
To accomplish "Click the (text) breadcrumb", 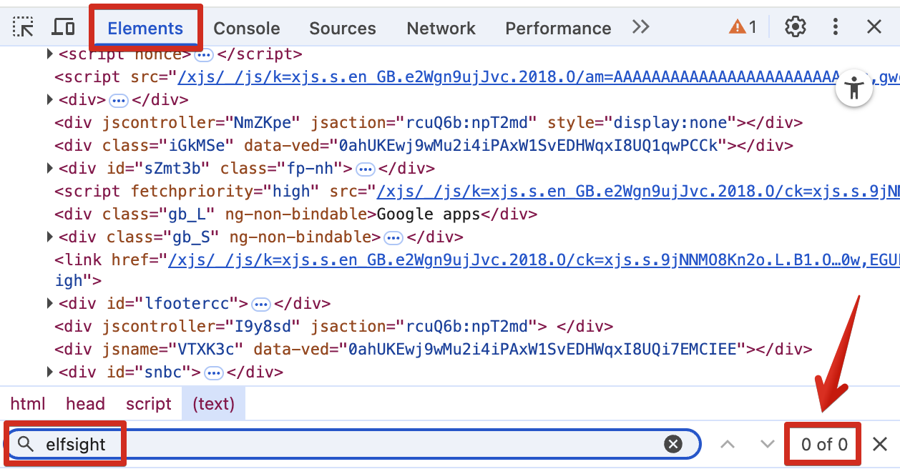I will click(213, 404).
